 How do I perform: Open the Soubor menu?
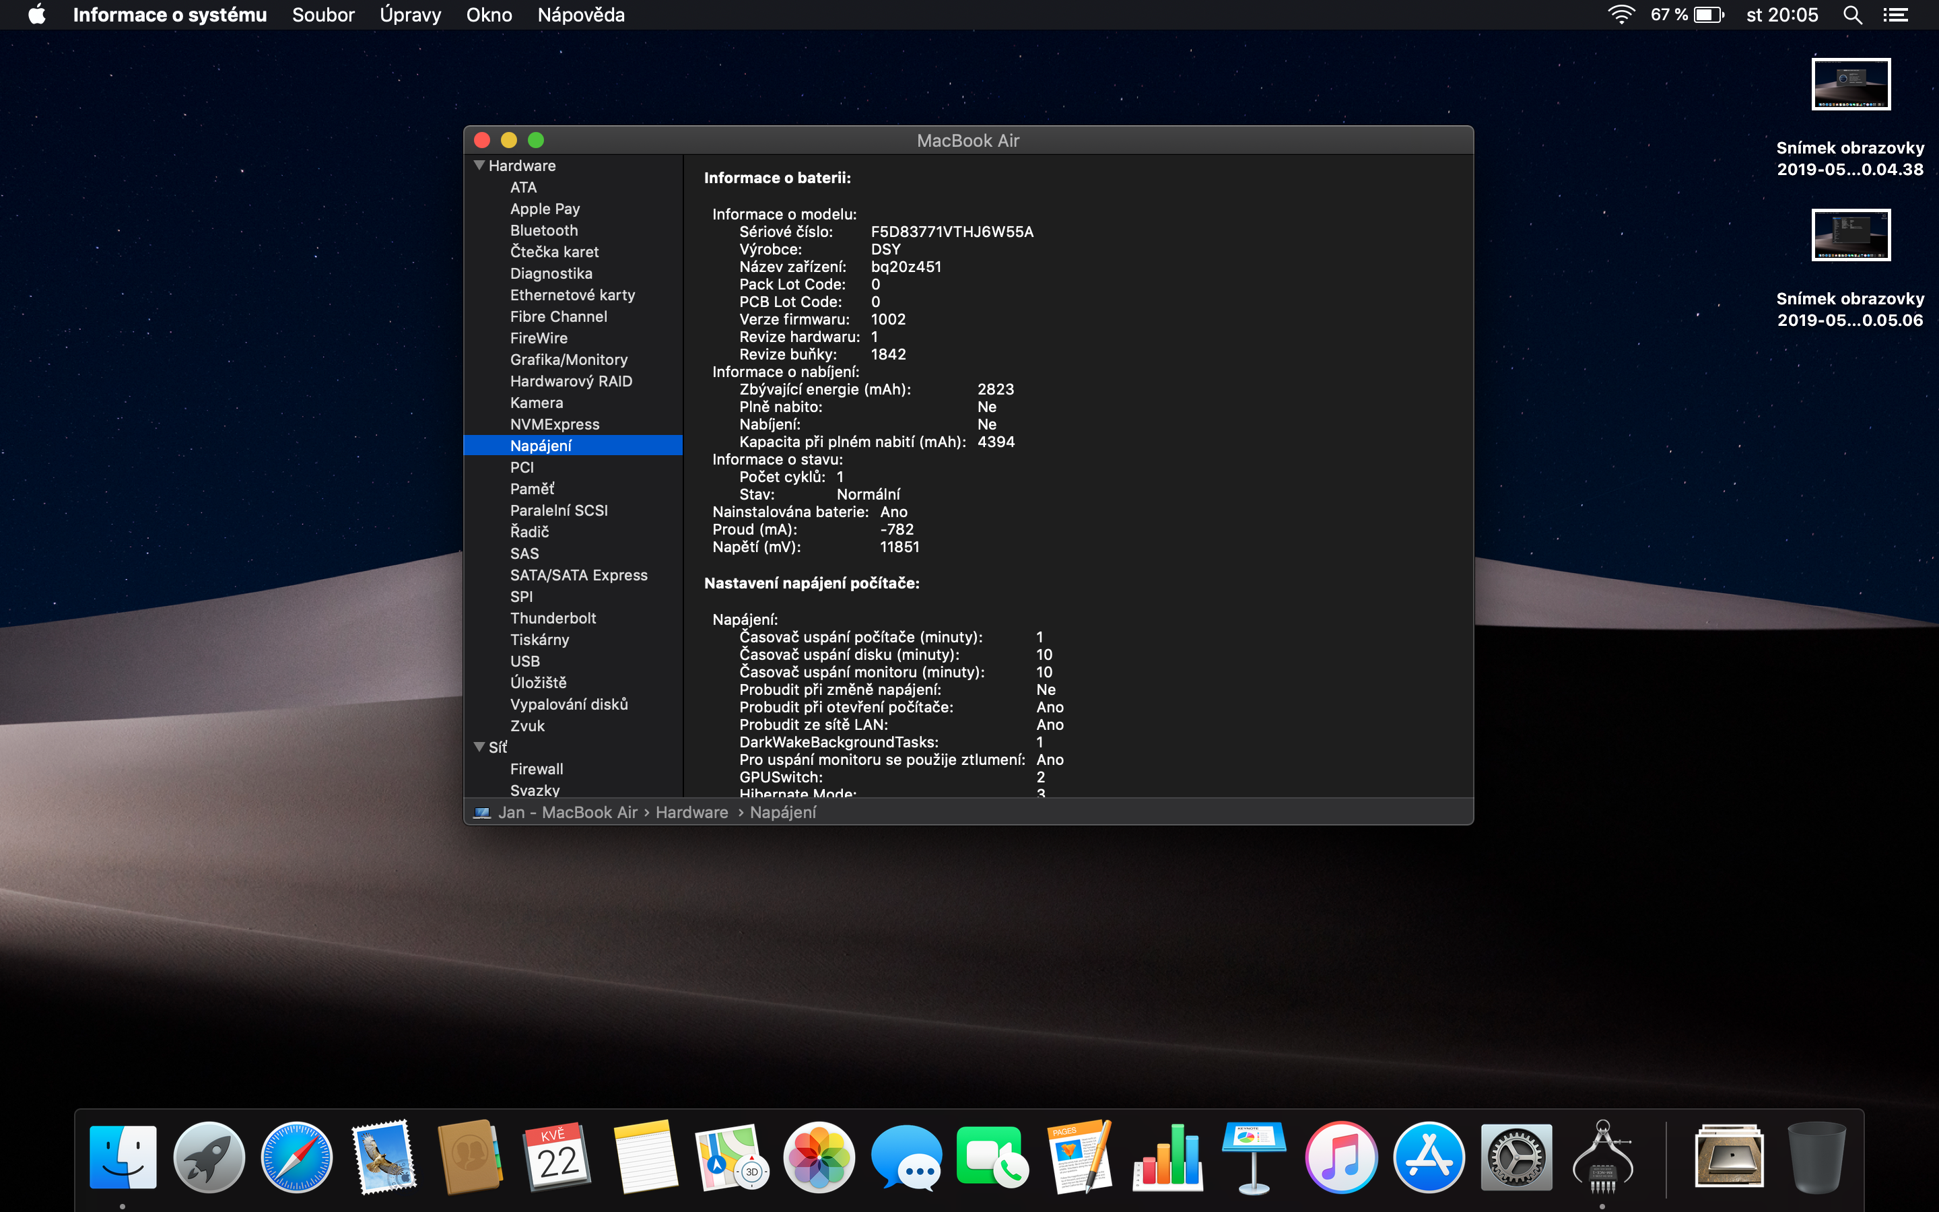[323, 15]
